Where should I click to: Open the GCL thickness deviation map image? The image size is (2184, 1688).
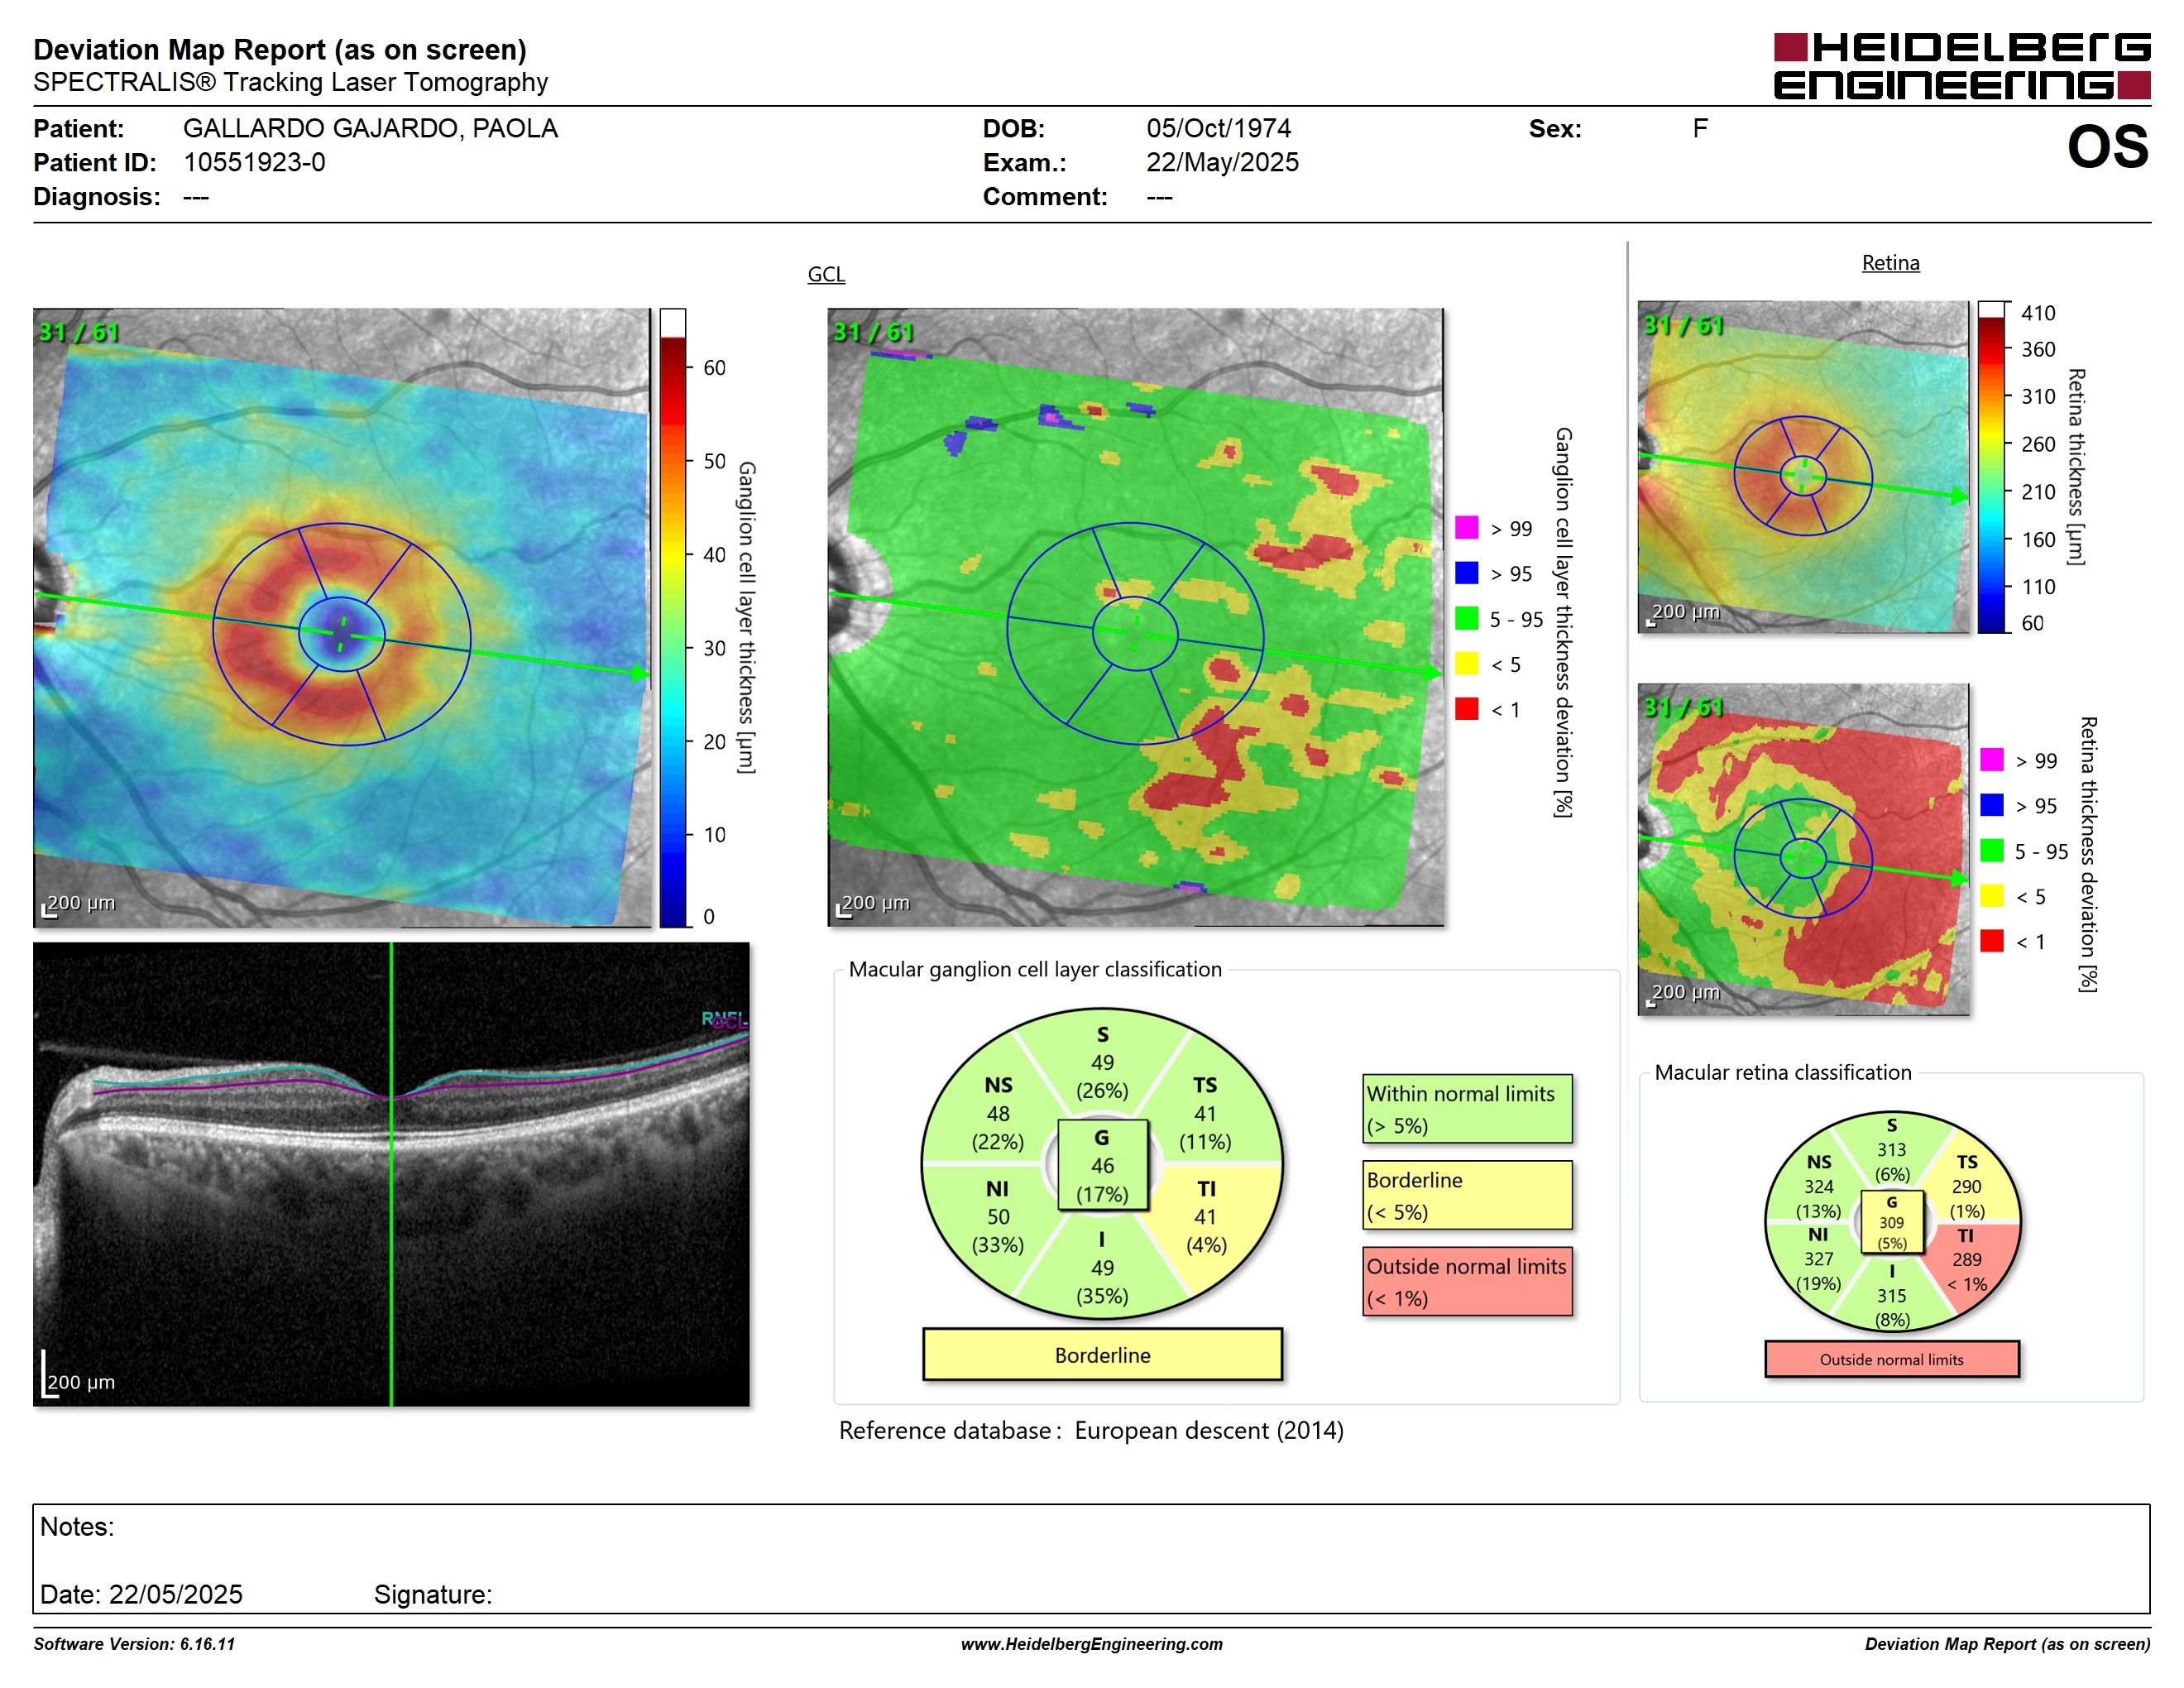pos(1135,617)
